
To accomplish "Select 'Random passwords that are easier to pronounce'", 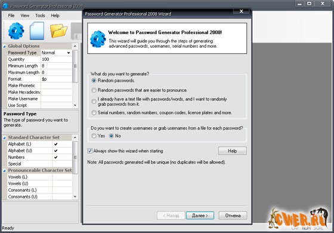I will tap(94, 90).
